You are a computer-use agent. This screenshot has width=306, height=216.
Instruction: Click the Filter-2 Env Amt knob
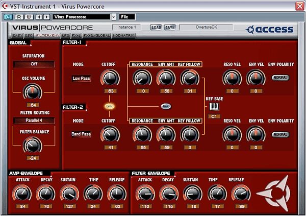(x=166, y=134)
